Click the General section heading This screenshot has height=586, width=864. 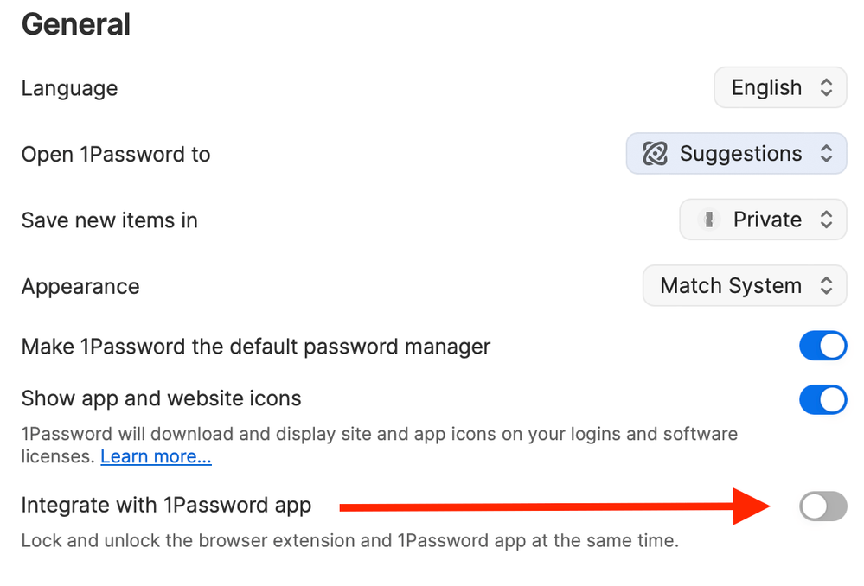pos(76,24)
